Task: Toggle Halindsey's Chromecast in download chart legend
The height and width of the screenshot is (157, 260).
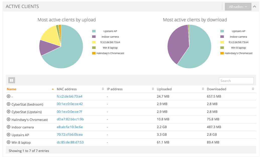Action: [236, 53]
